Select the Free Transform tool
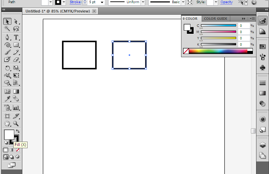The image size is (269, 174). tap(16, 75)
